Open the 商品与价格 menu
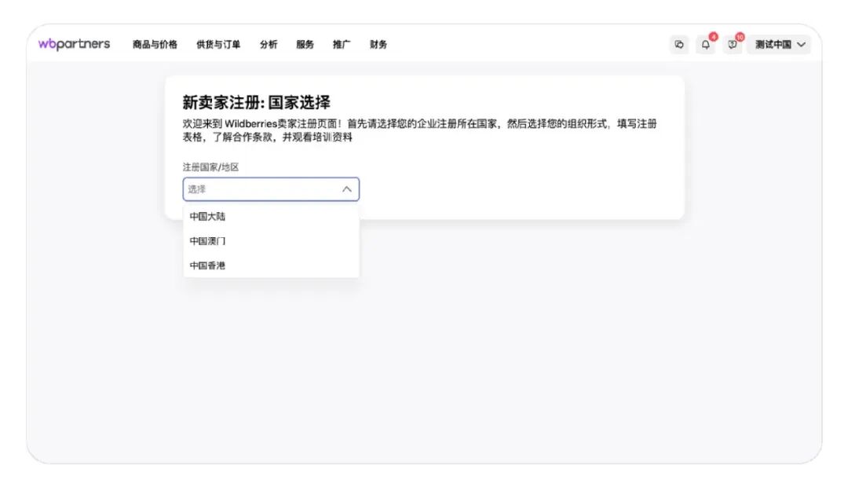 148,45
